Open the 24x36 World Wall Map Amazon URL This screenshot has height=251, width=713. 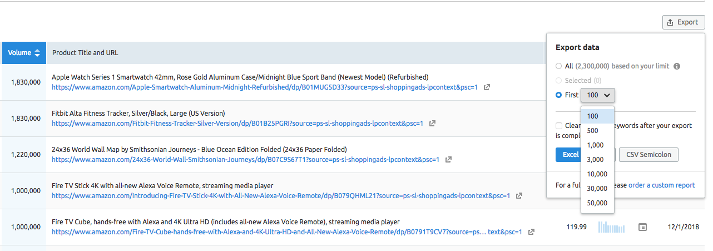[x=245, y=160]
